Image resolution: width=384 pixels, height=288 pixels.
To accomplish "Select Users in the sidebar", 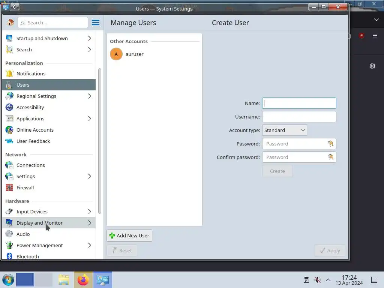I will pyautogui.click(x=49, y=85).
